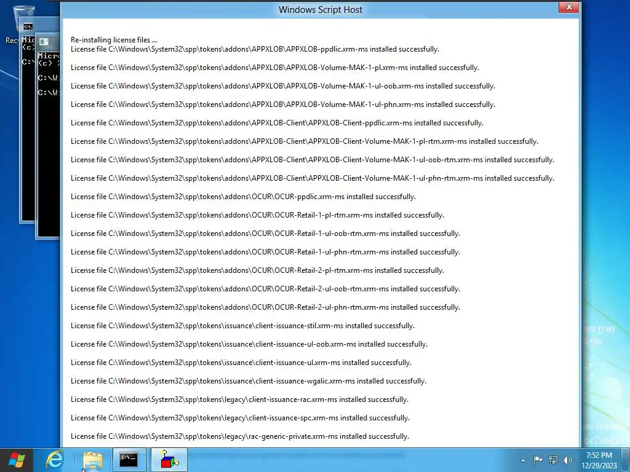The image size is (630, 472).
Task: Click the client-issuance-ul.xrm-ms line
Action: click(x=241, y=363)
